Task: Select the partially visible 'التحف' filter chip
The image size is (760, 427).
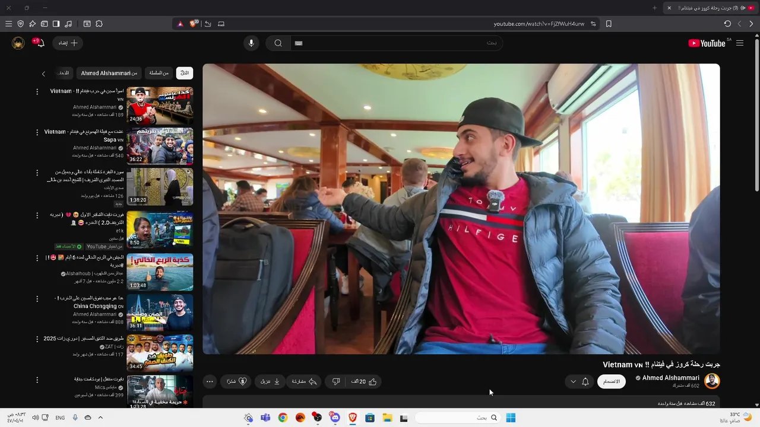Action: tap(64, 73)
